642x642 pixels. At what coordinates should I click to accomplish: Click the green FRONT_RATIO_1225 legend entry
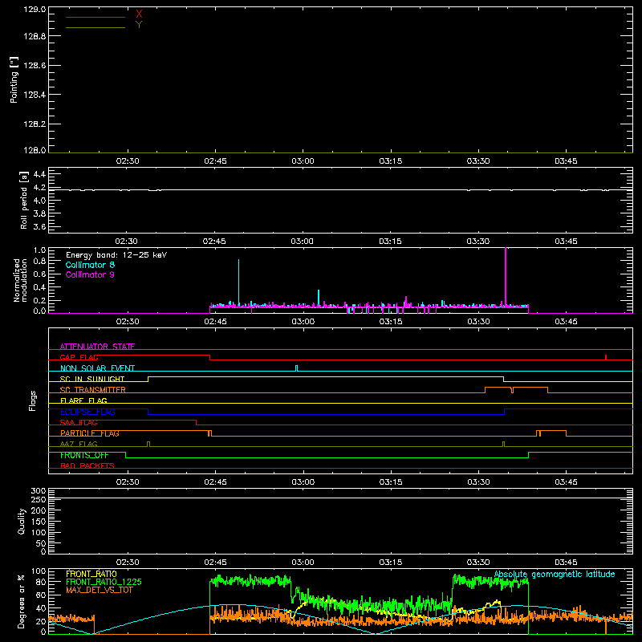click(x=104, y=582)
